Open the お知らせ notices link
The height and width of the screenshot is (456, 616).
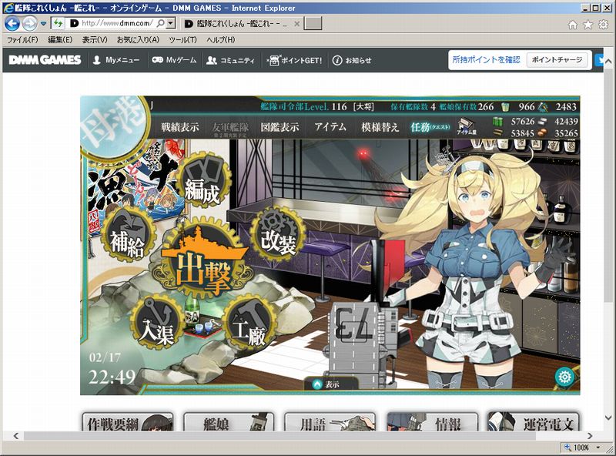click(x=352, y=60)
